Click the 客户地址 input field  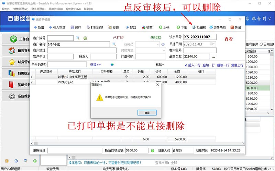coord(82,50)
